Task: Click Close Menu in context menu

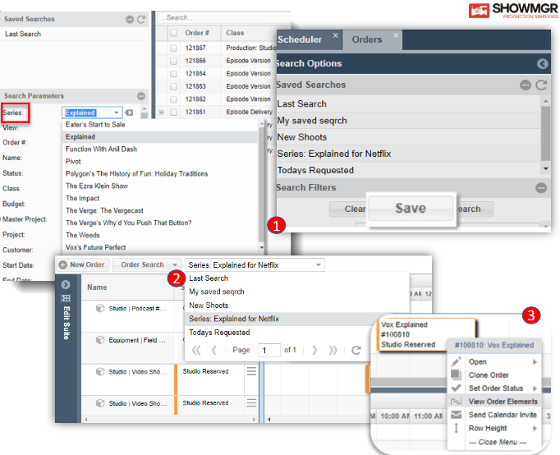Action: [x=497, y=442]
